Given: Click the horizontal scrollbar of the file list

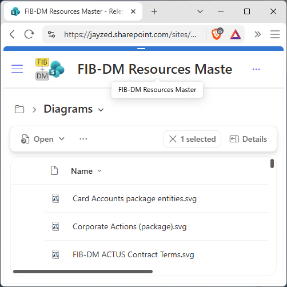Looking at the screenshot, I should [x=83, y=272].
